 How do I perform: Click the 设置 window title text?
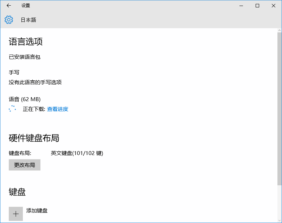26,6
